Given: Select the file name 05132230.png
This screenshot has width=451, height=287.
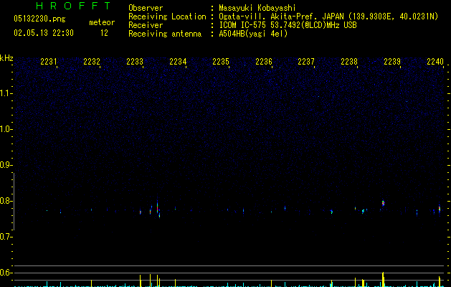Looking at the screenshot, I should point(39,19).
